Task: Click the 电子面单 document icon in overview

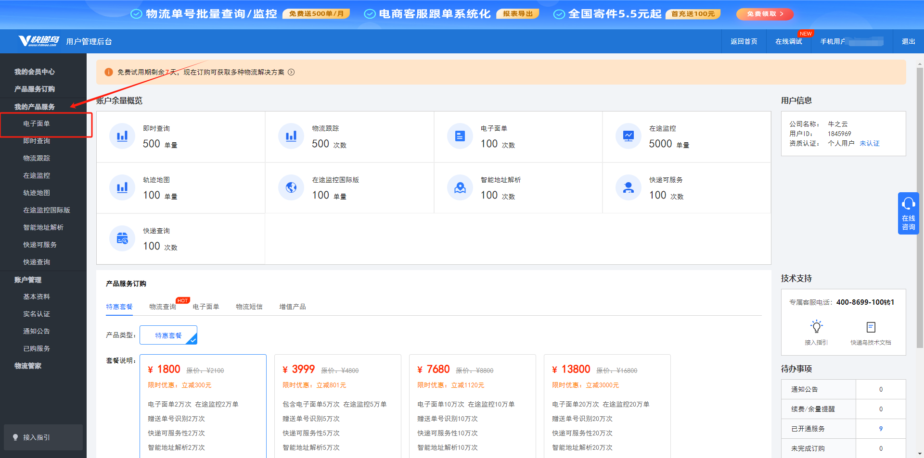Action: tap(460, 136)
